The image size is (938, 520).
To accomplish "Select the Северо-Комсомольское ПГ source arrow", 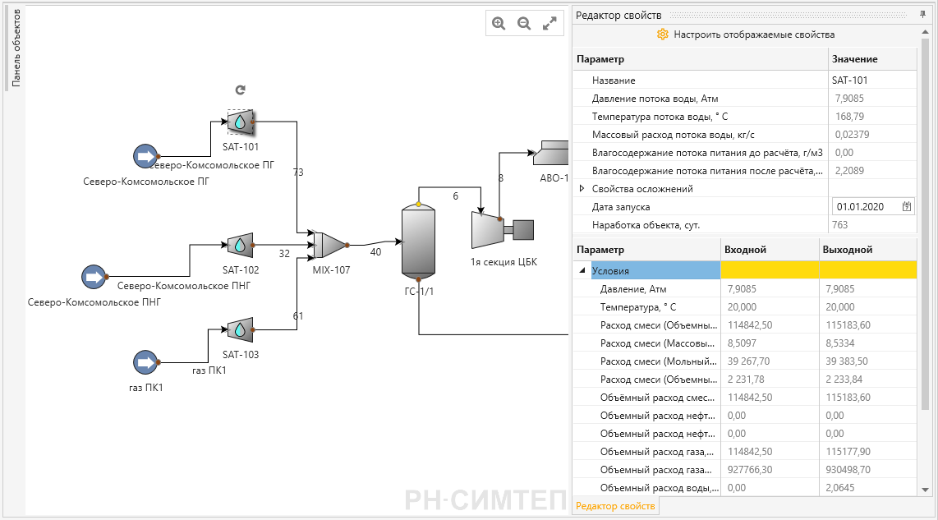I will click(145, 157).
